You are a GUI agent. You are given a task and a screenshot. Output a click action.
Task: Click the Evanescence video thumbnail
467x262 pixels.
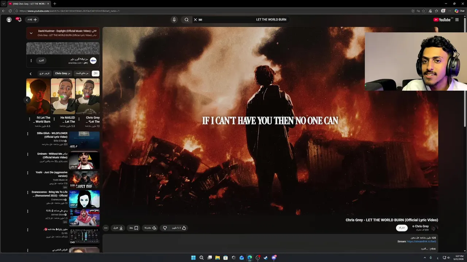tap(84, 199)
